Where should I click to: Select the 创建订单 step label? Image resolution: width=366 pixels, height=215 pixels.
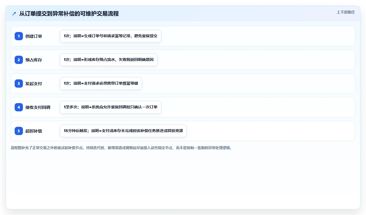coord(34,36)
